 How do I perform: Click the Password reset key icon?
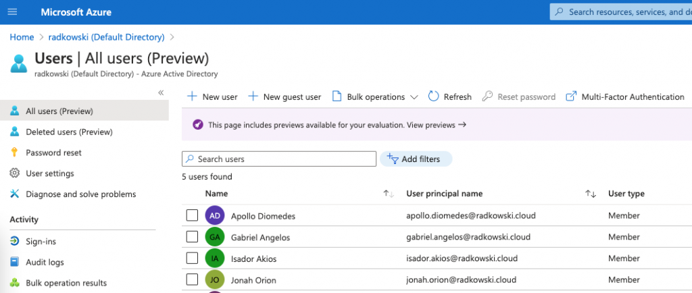pos(15,153)
